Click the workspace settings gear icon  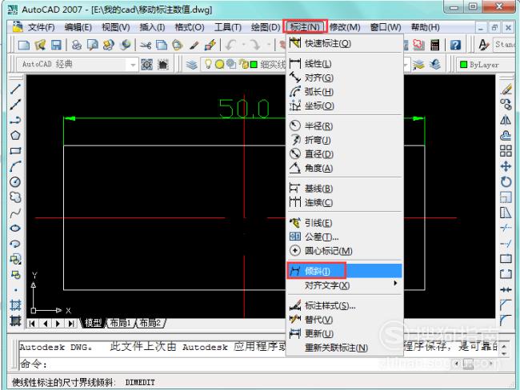pyautogui.click(x=147, y=65)
